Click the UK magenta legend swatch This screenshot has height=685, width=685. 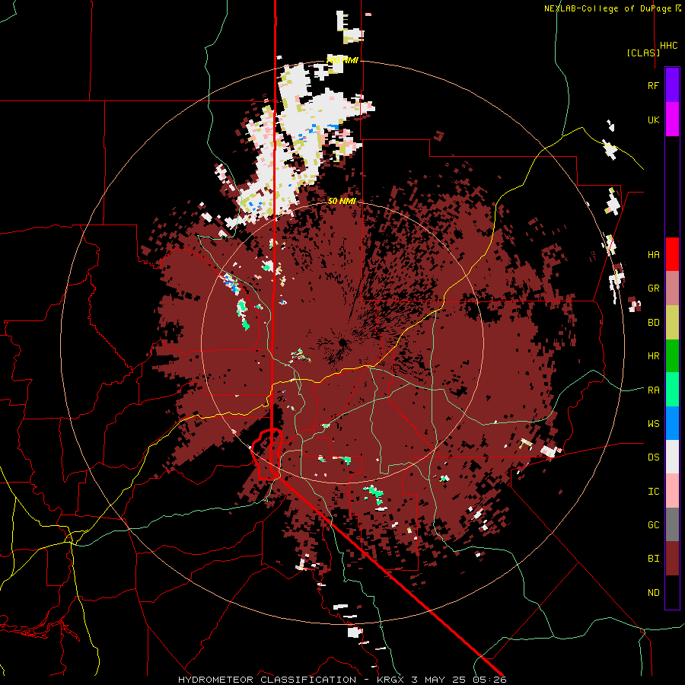[672, 119]
